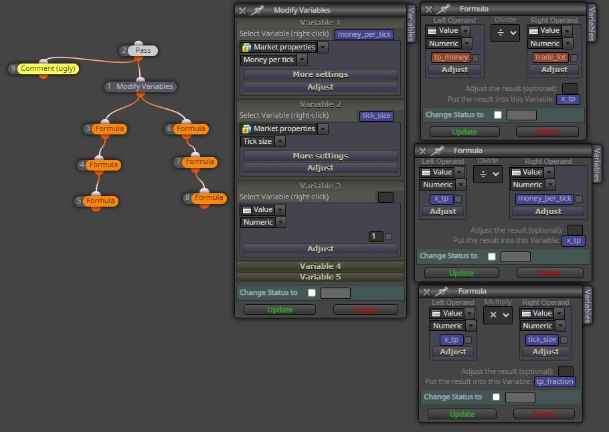The image size is (609, 432).
Task: Open Market properties dropdown in Variable 1
Action: [x=323, y=47]
